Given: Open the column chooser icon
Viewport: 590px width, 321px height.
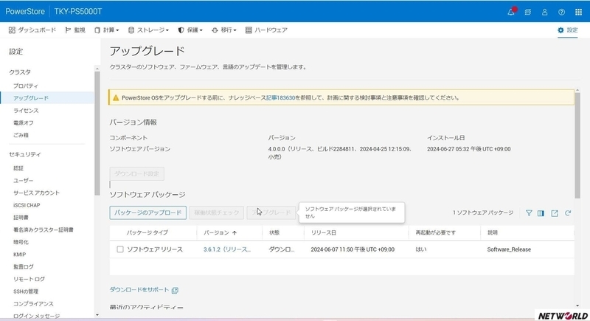Looking at the screenshot, I should click(541, 213).
